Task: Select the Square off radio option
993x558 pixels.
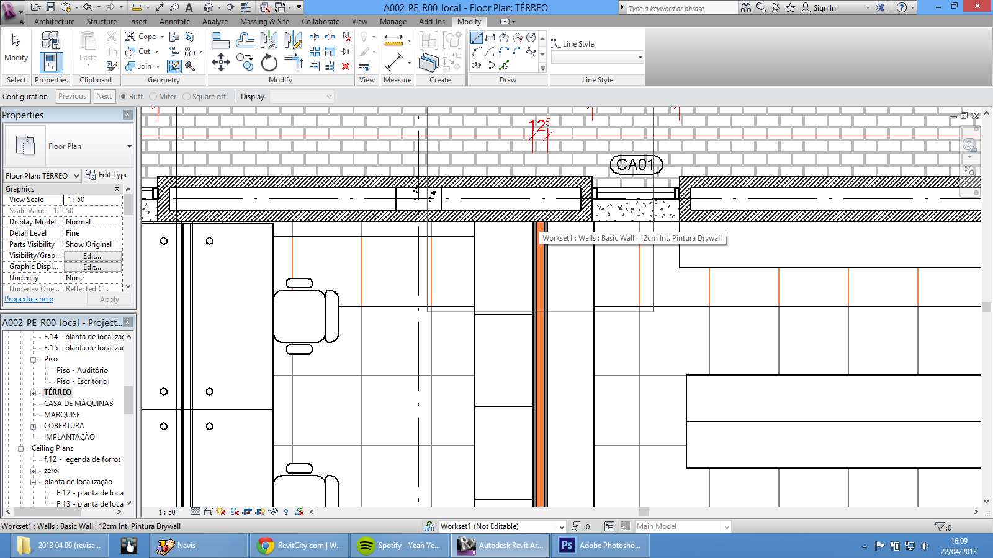Action: click(x=187, y=97)
